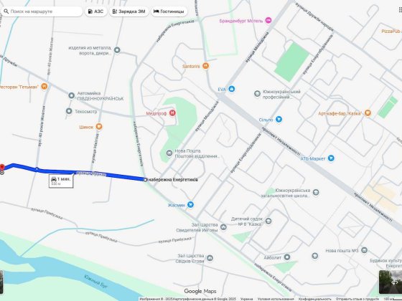This screenshot has height=301, width=402.
Task: Show Гостиницы hotels along route
Action: 169,11
